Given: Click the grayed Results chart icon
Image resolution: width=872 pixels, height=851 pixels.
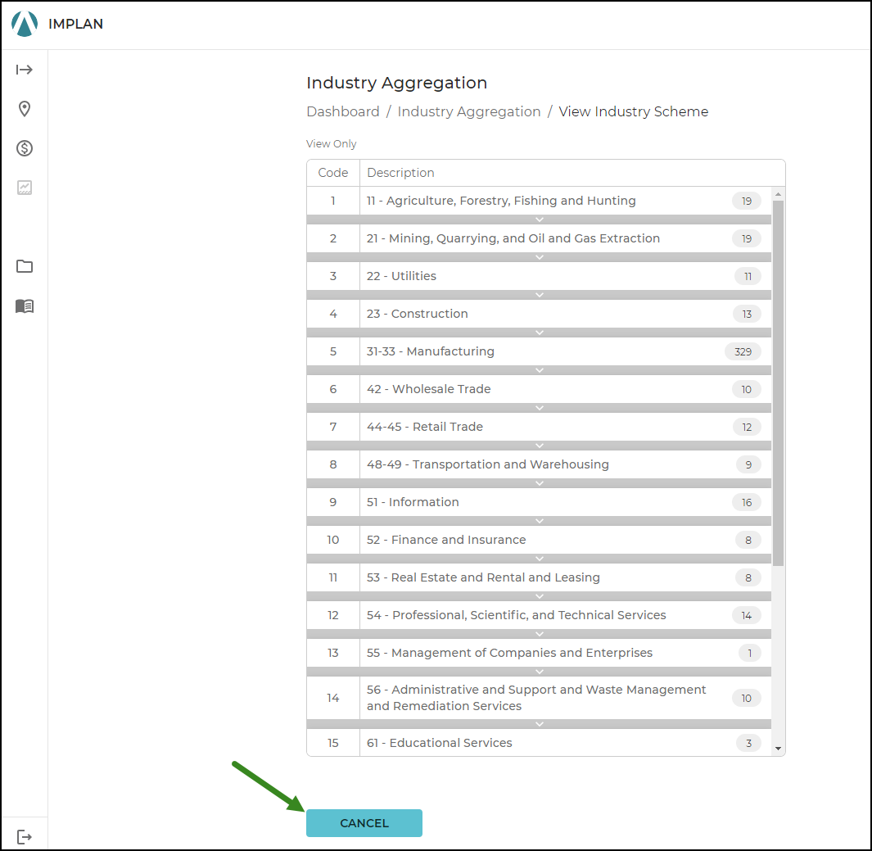Looking at the screenshot, I should pyautogui.click(x=25, y=188).
